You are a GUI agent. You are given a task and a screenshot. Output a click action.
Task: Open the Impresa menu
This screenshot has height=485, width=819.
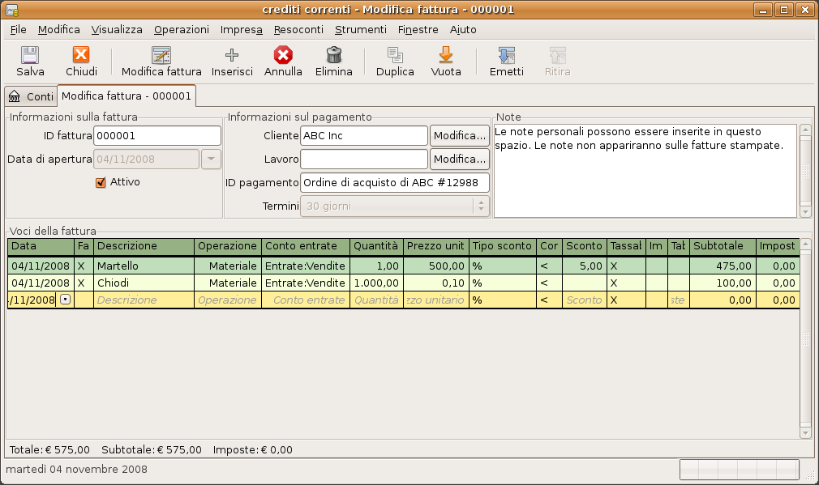[241, 30]
